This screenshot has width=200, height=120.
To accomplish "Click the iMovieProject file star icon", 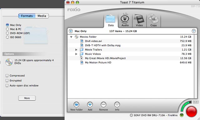I will click(82, 58).
